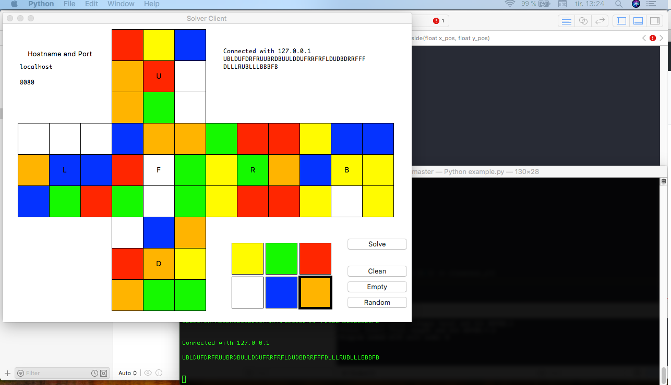Screen dimensions: 671x385
Task: Open the Python menu
Action: pyautogui.click(x=41, y=4)
